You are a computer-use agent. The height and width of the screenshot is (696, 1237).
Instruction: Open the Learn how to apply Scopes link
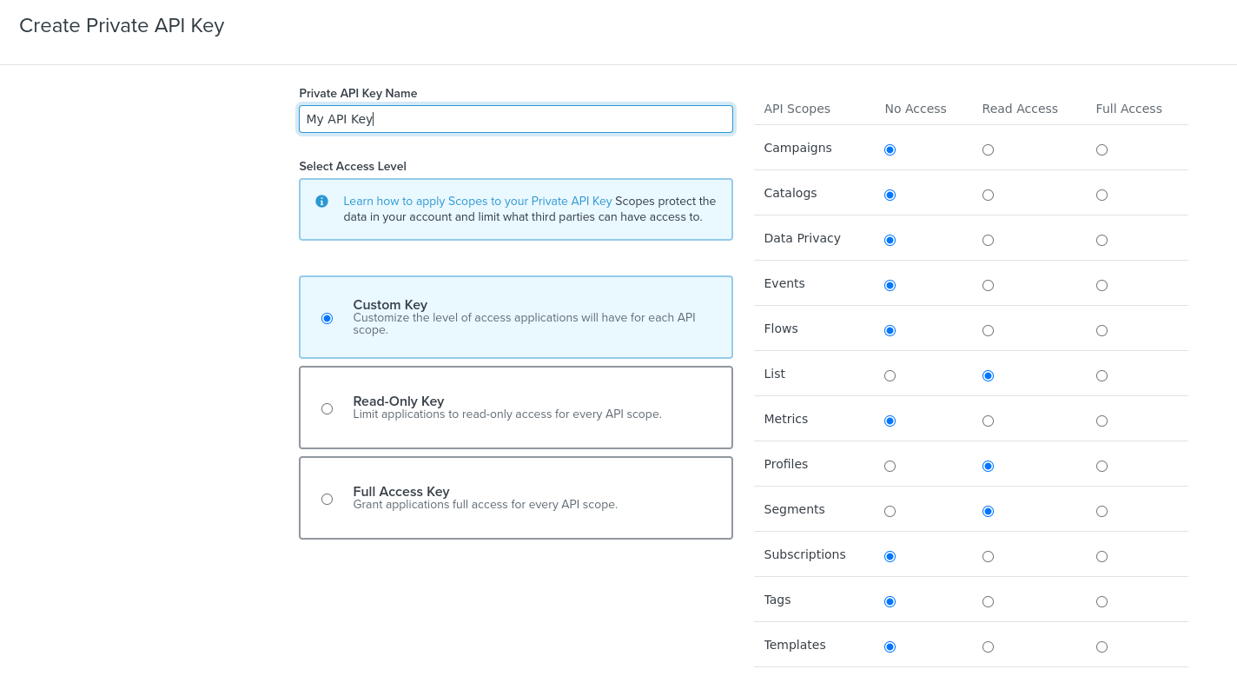click(x=477, y=202)
